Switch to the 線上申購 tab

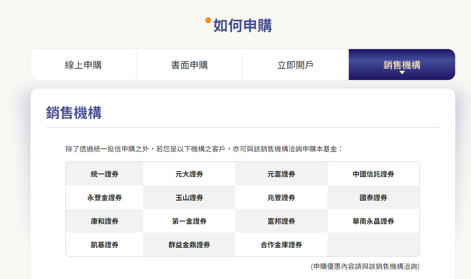(83, 65)
